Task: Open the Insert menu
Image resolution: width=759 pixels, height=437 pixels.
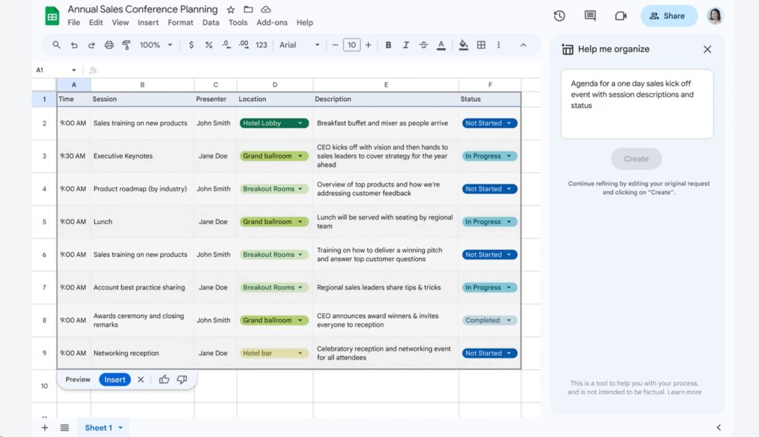Action: click(x=148, y=22)
